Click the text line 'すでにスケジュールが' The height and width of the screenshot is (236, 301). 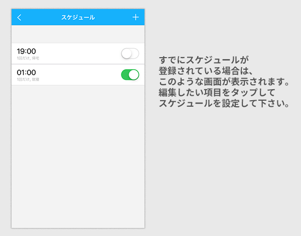click(x=204, y=59)
